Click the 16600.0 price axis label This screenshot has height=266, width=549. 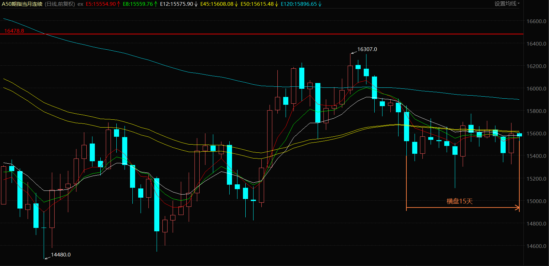(x=536, y=21)
